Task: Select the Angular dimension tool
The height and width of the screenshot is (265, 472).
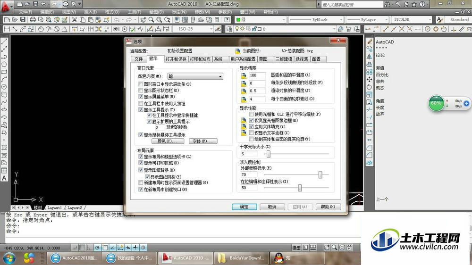Action: point(64,29)
